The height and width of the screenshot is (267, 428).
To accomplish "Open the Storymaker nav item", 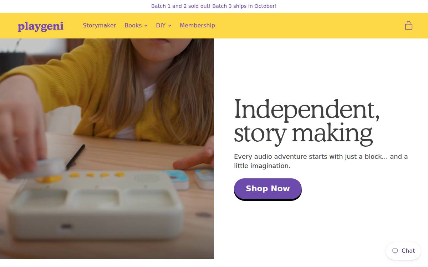I will (100, 25).
